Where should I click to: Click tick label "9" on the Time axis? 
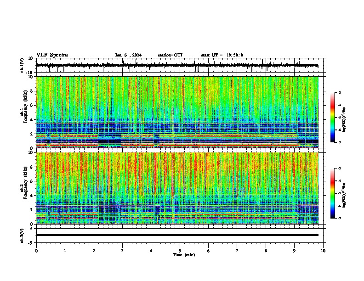click(x=294, y=251)
